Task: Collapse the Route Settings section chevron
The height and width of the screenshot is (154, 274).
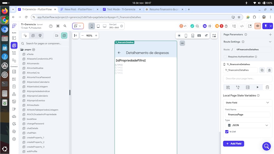Action: coord(270,42)
